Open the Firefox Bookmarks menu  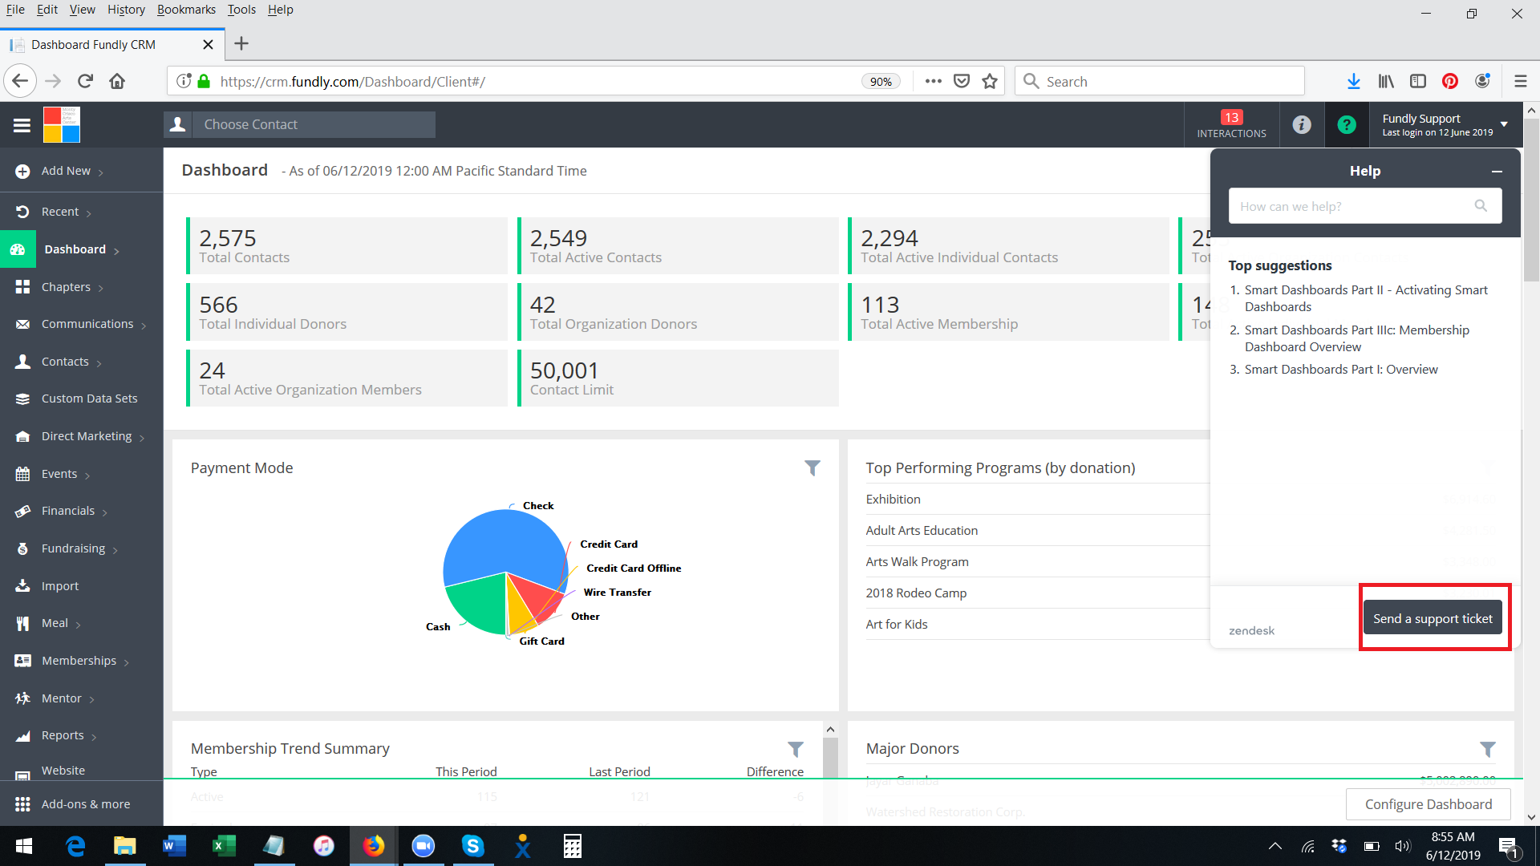[186, 10]
